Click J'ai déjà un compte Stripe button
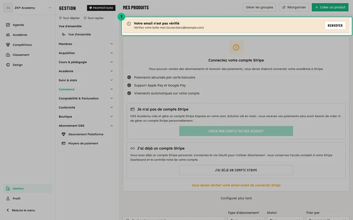353x220 pixels. pos(236,170)
